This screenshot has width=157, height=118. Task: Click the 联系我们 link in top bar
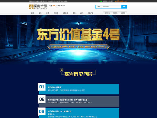(105, 1)
